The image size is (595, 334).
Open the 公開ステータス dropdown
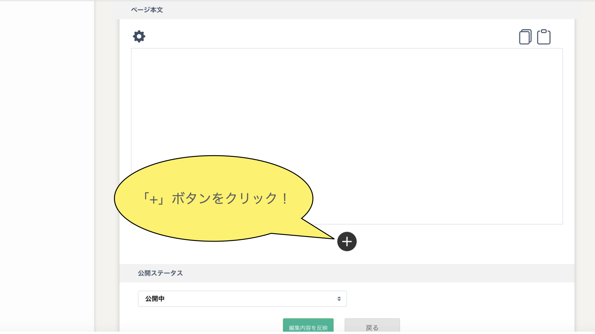click(242, 299)
